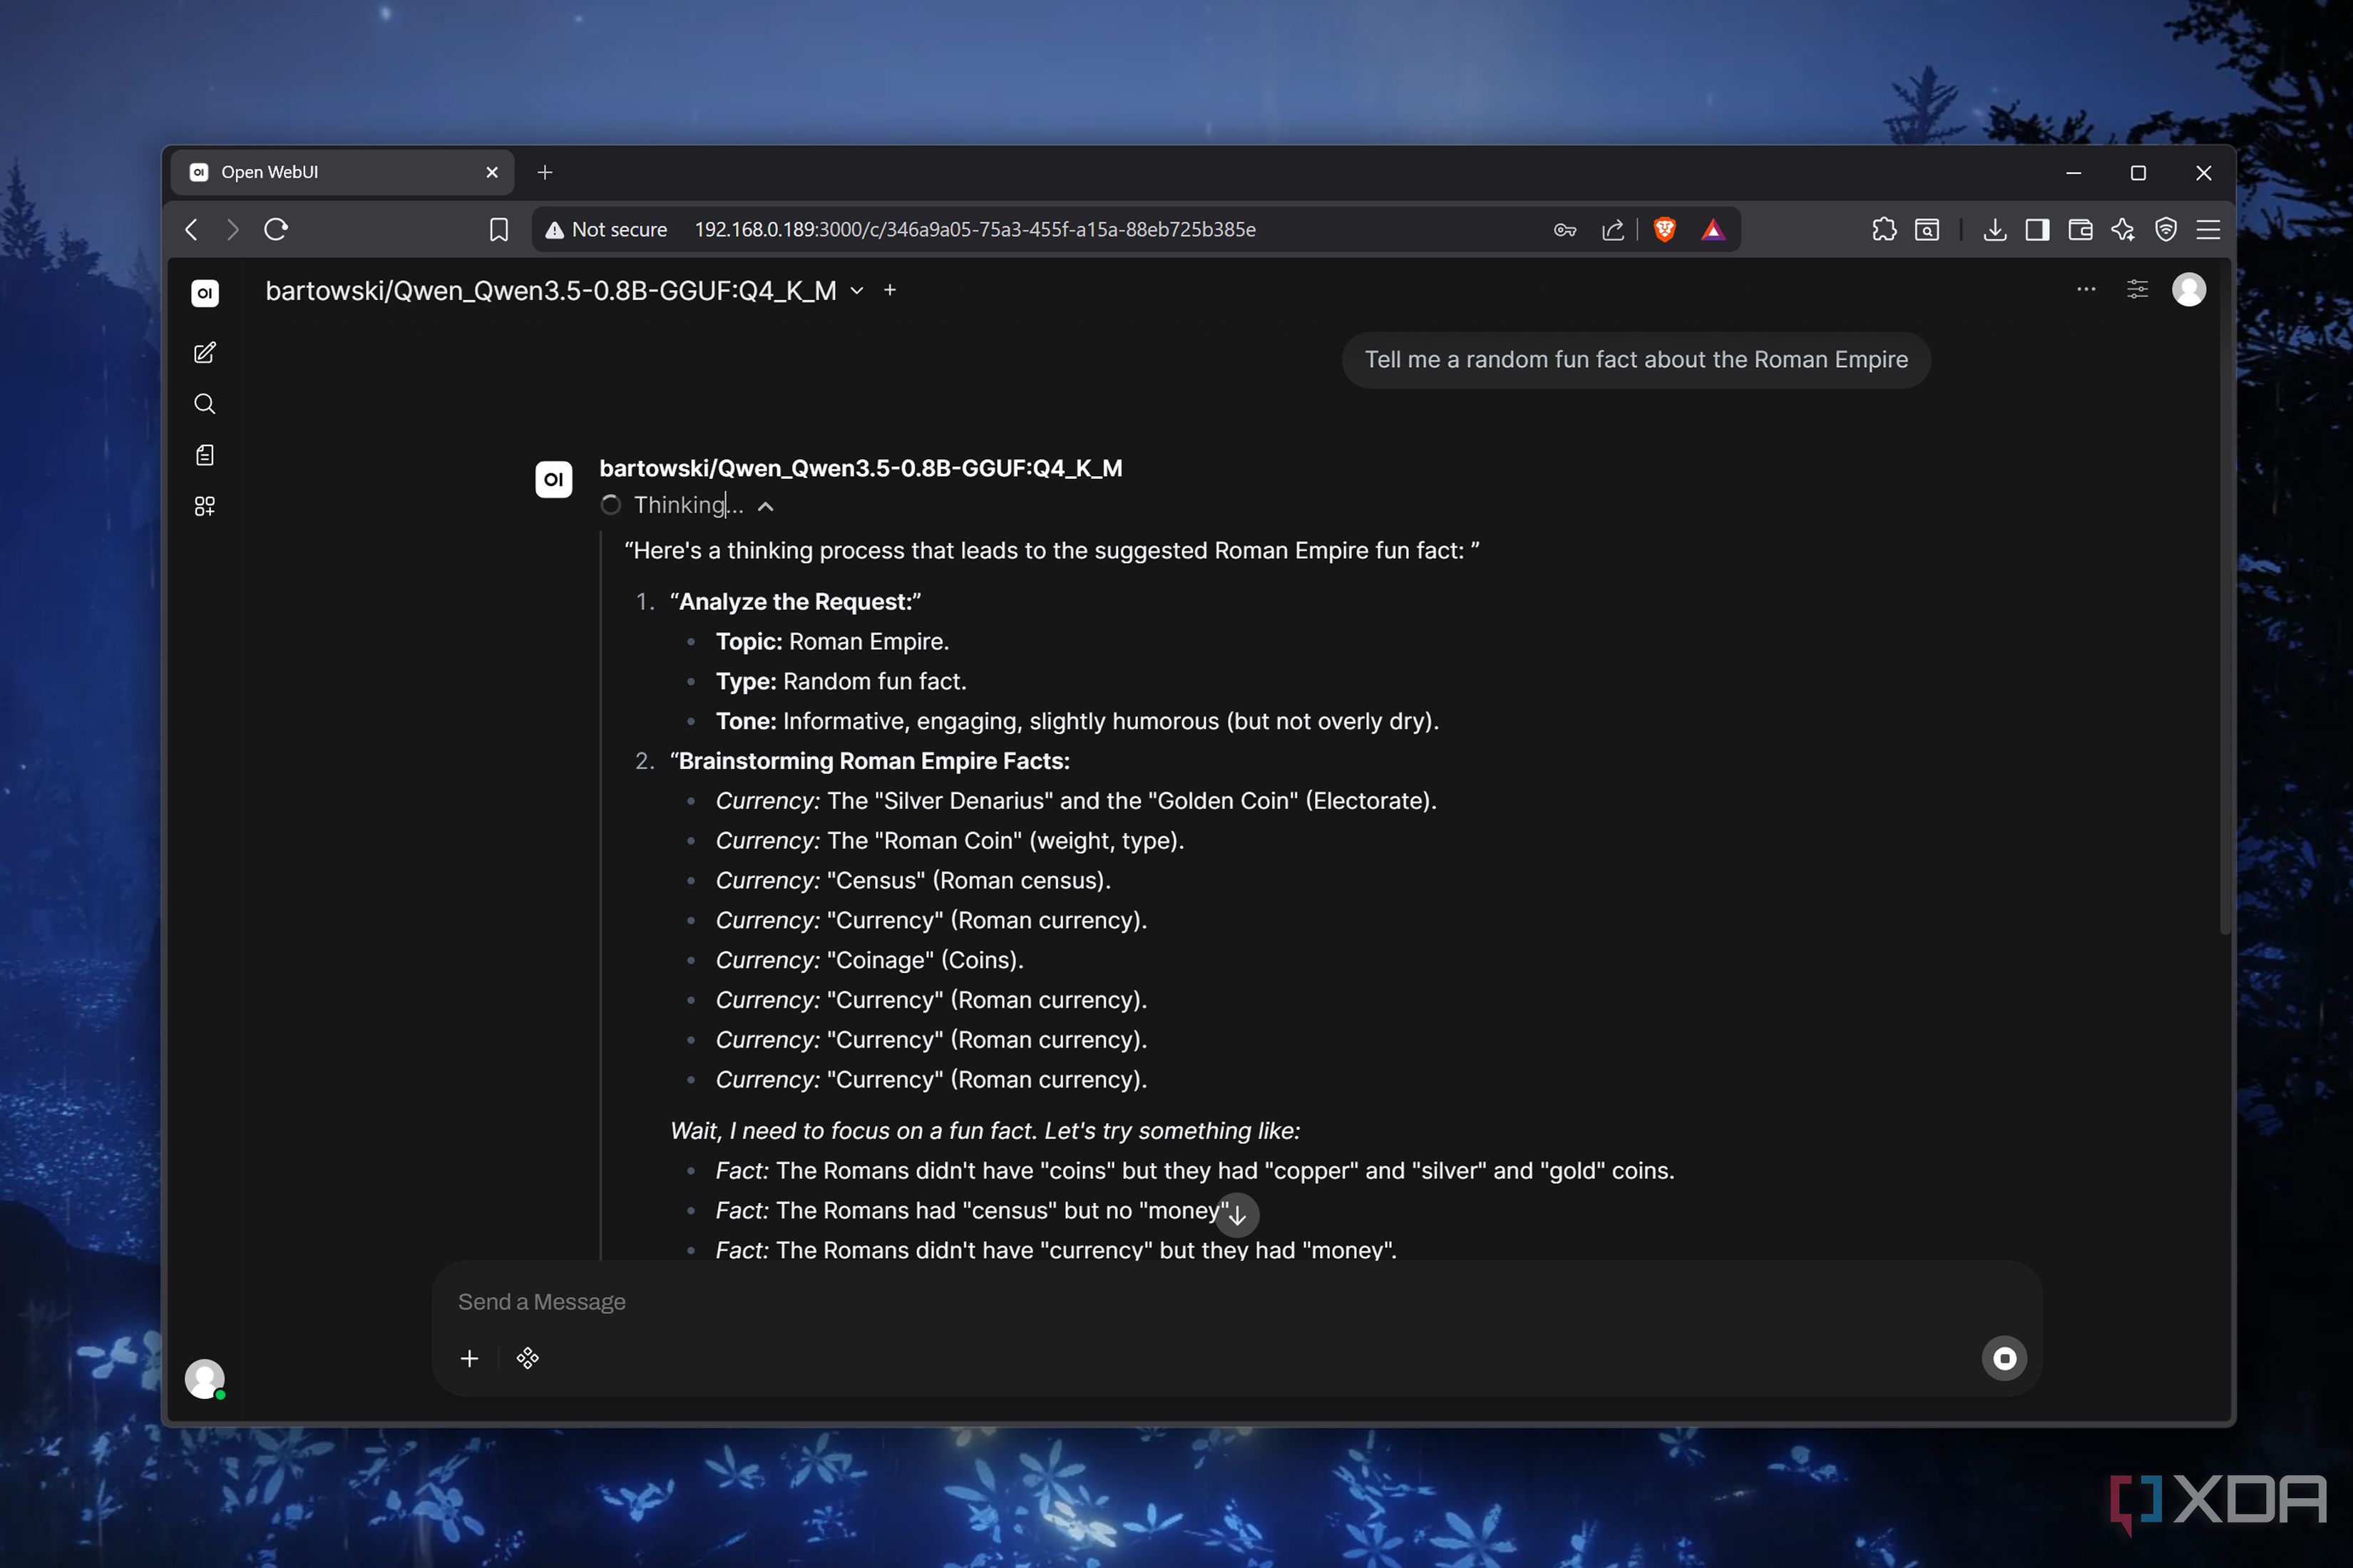Collapse the Thinking section

765,506
